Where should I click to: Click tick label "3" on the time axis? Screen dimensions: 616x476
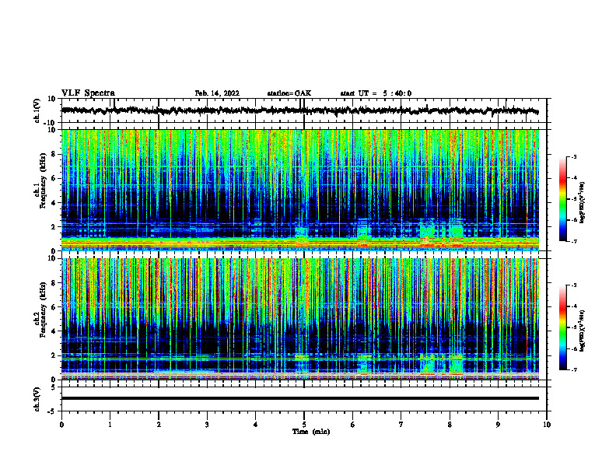pos(207,425)
